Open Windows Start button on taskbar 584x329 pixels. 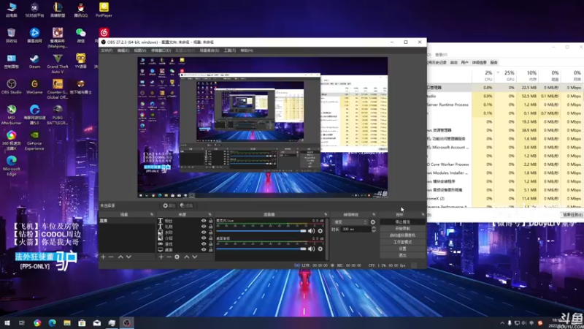pyautogui.click(x=7, y=323)
